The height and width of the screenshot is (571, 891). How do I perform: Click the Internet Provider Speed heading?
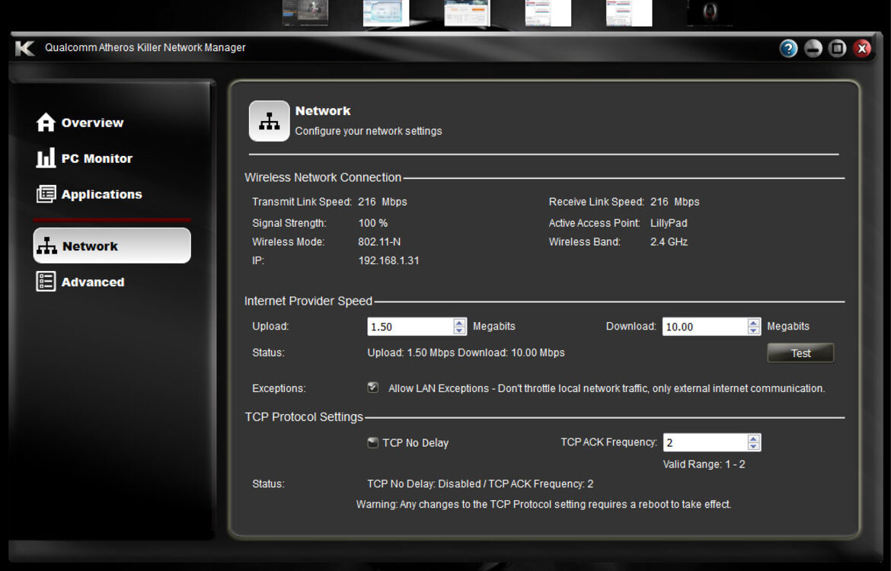pos(308,301)
